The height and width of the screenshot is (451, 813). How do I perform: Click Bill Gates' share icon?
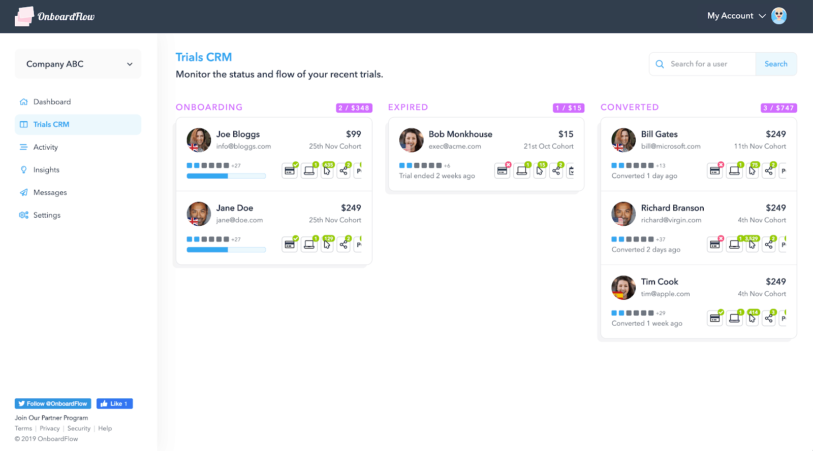pyautogui.click(x=769, y=170)
